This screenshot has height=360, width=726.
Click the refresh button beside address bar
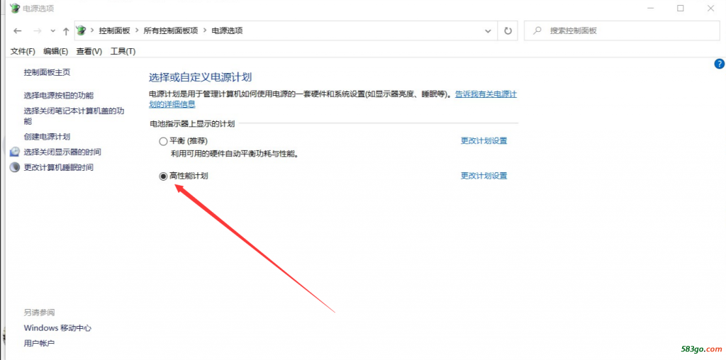(x=508, y=31)
